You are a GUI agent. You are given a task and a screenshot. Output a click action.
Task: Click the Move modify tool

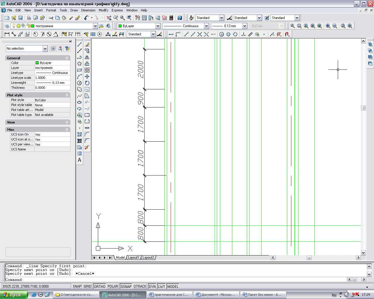click(x=87, y=77)
